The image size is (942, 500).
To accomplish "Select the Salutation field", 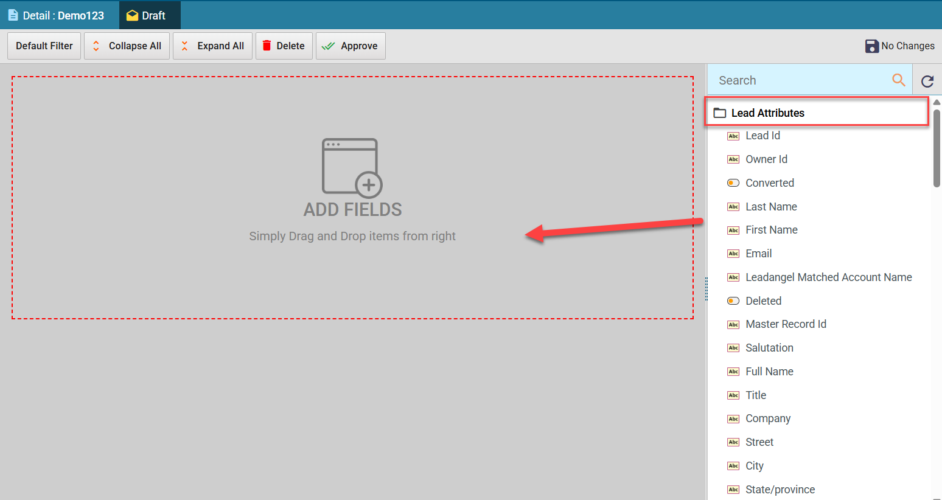I will point(769,348).
